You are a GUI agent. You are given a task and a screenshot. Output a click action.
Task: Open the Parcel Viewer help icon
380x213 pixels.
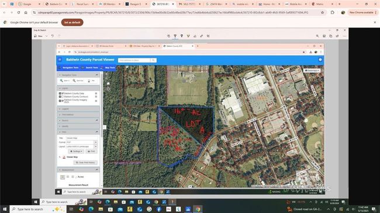coord(320,60)
